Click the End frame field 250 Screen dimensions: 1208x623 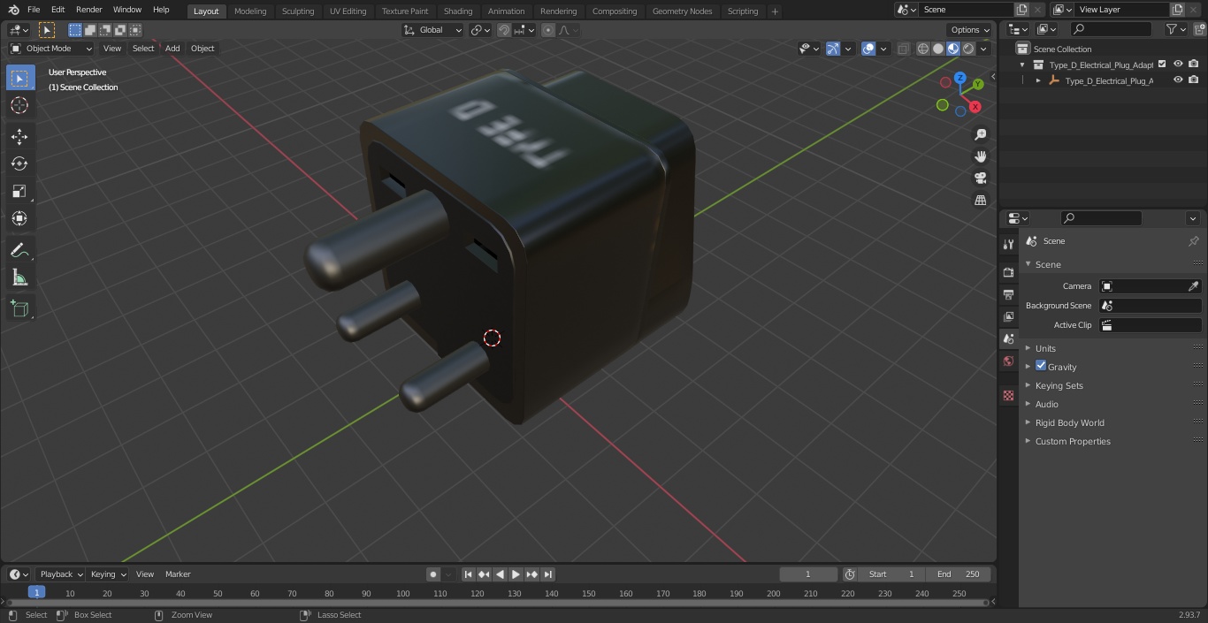(x=959, y=574)
